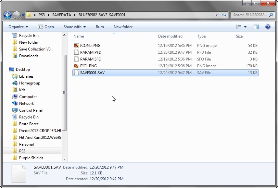
Task: Select the highlighted PS3 folder in sidebar
Action: tap(32, 151)
